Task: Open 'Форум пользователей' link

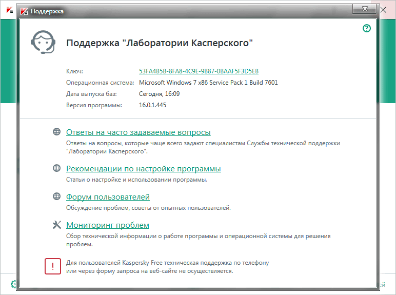Action: [x=108, y=196]
